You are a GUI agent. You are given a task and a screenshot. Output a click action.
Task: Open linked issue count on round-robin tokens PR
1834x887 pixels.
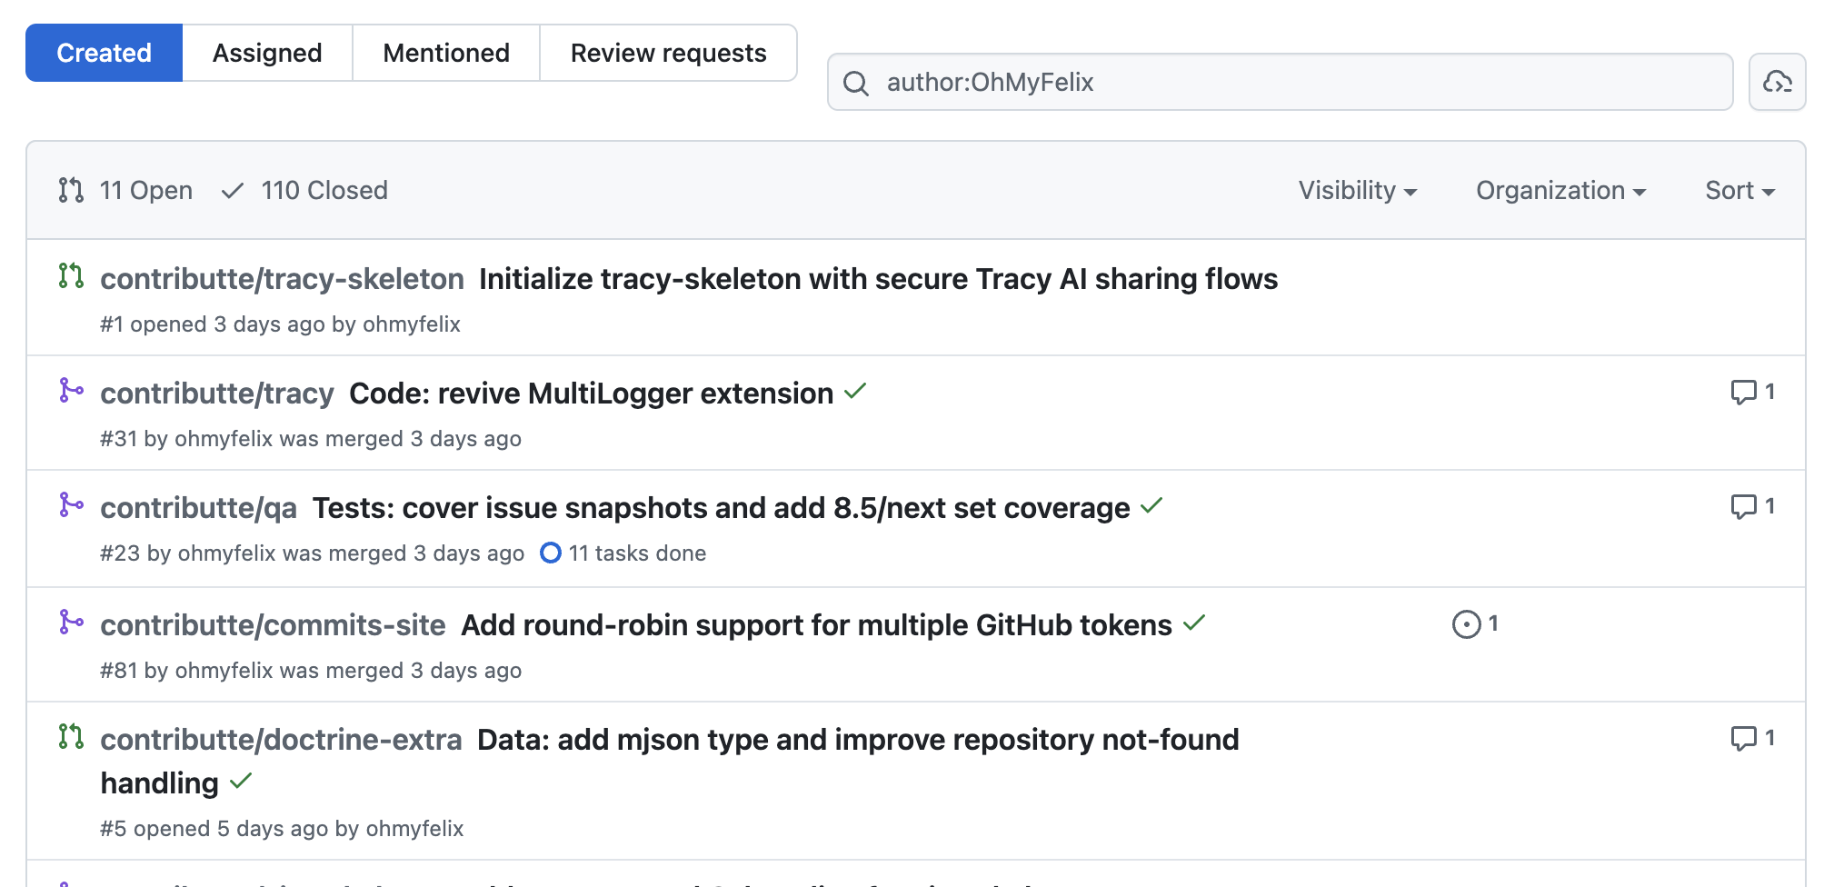[1475, 623]
